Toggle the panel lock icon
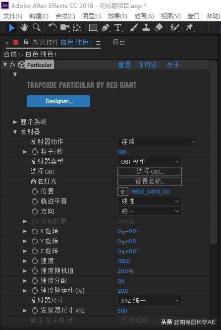 pyautogui.click(x=26, y=42)
